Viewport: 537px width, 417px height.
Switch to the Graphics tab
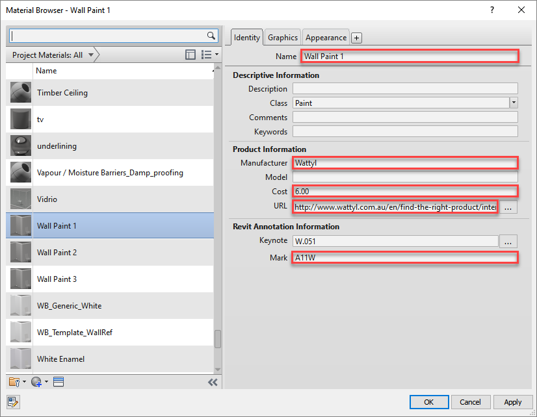(283, 38)
